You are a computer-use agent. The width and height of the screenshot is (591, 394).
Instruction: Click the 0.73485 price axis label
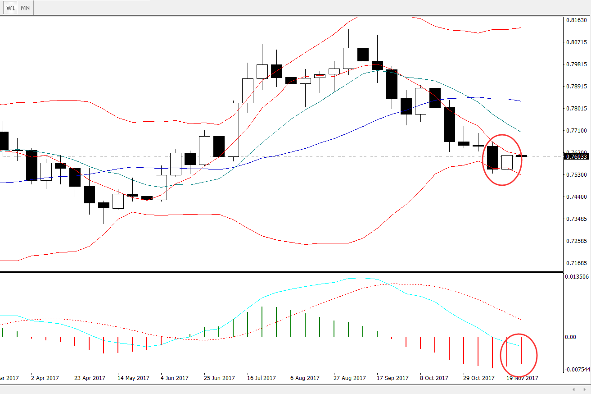(577, 219)
